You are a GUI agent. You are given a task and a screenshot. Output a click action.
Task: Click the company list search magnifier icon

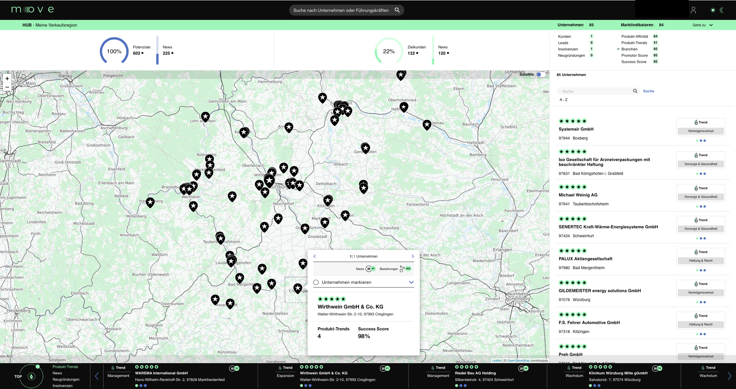pyautogui.click(x=635, y=91)
